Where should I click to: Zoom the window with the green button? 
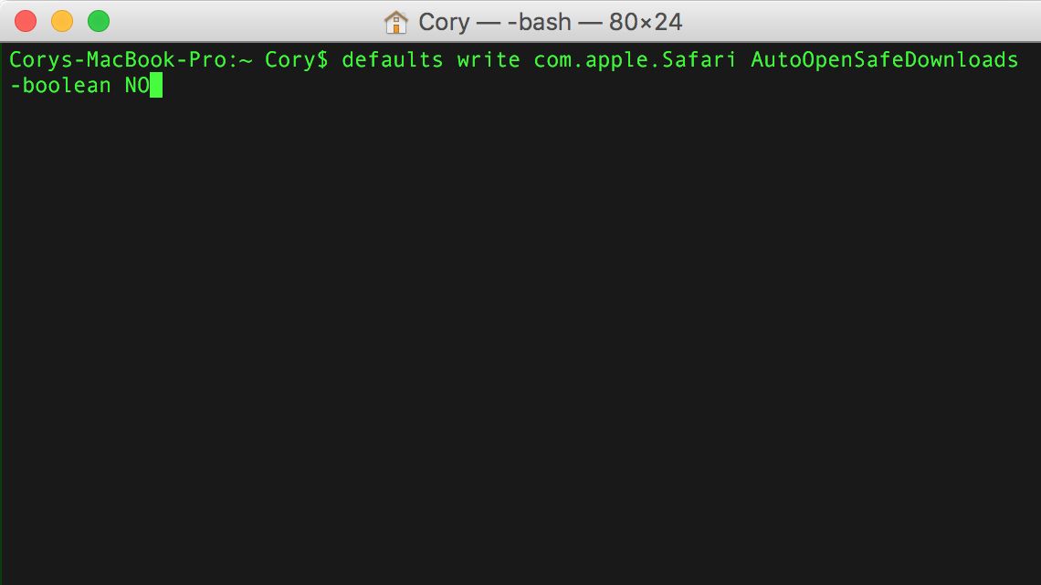click(x=98, y=21)
